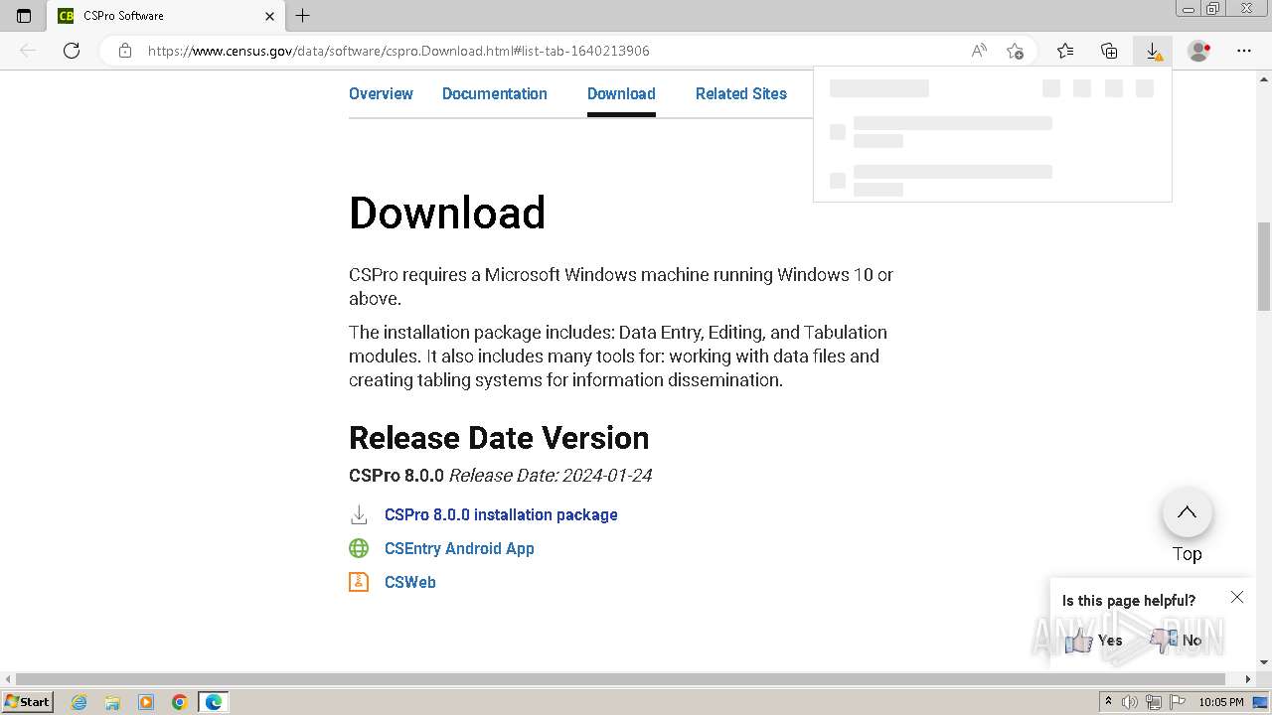Open the tab actions menu icon

[24, 16]
